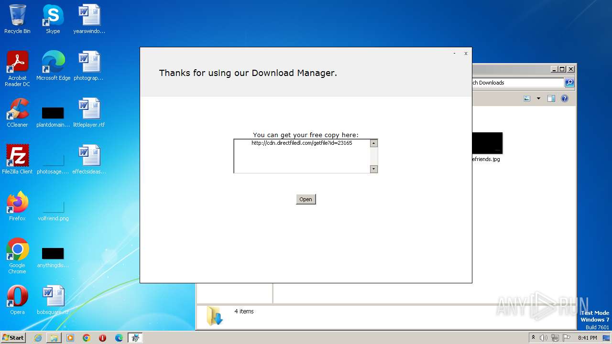Open the view options dropdown arrow in Explorer

click(x=538, y=98)
